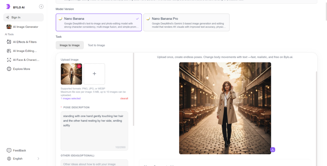Screen dimensions: 327x166
Task: Click the Sign In button
Action: tap(23, 17)
